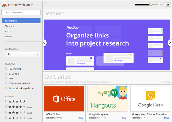Click the Office Online tile image
Viewport: 172px width, 122px height.
pyautogui.click(x=64, y=99)
